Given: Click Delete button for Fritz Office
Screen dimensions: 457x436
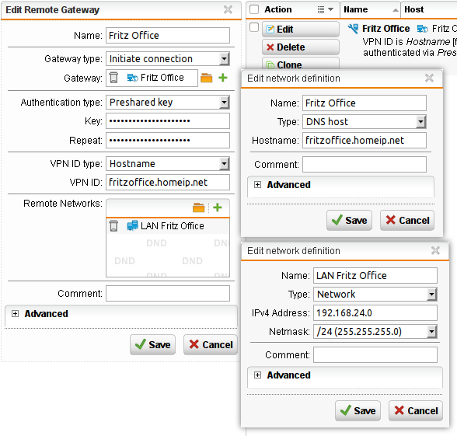Looking at the screenshot, I should [301, 47].
